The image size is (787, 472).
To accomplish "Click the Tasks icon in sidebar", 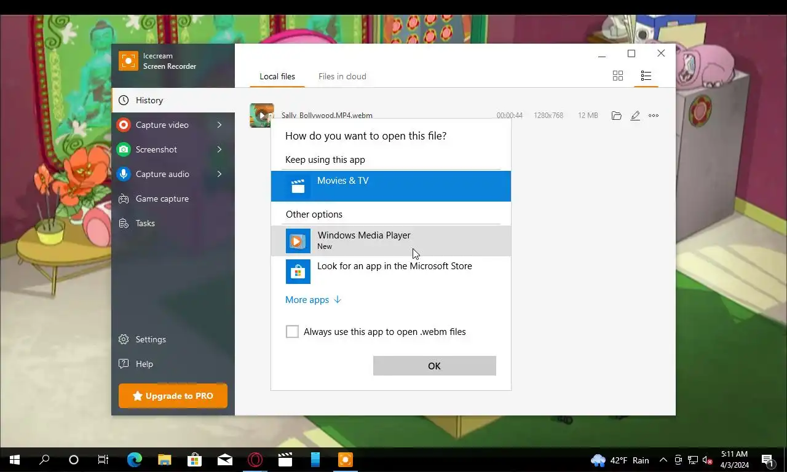I will pyautogui.click(x=124, y=223).
